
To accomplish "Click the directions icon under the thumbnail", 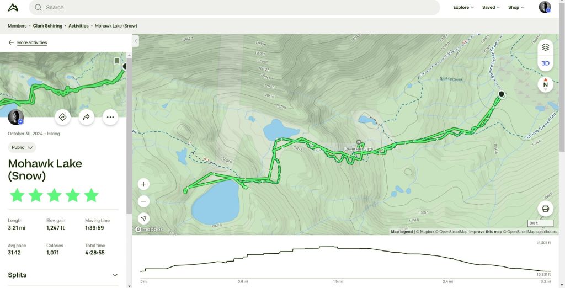I will coord(63,117).
